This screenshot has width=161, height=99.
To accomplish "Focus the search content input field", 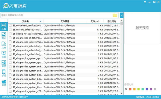I will (x=57, y=15).
